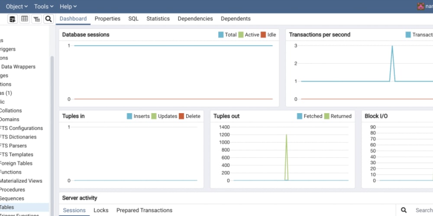Click the Delete legend swatch in Tuples in
The width and height of the screenshot is (433, 216).
[181, 116]
